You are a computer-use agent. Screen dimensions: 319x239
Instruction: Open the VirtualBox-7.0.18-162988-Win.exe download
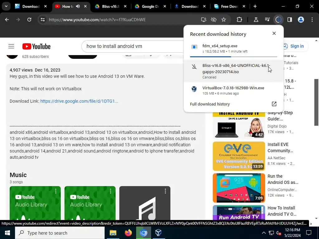pyautogui.click(x=234, y=91)
